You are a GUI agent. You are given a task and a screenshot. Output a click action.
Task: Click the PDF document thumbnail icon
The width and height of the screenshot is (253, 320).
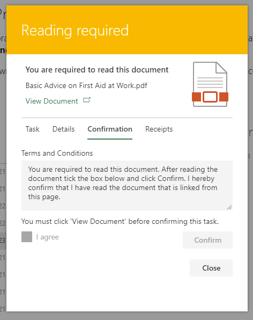(x=210, y=84)
